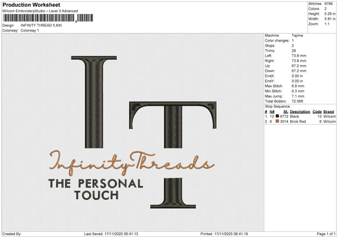This screenshot has height=238, width=338.
Task: Click stitch count 3014 in the Brick Red row
Action: (x=284, y=122)
